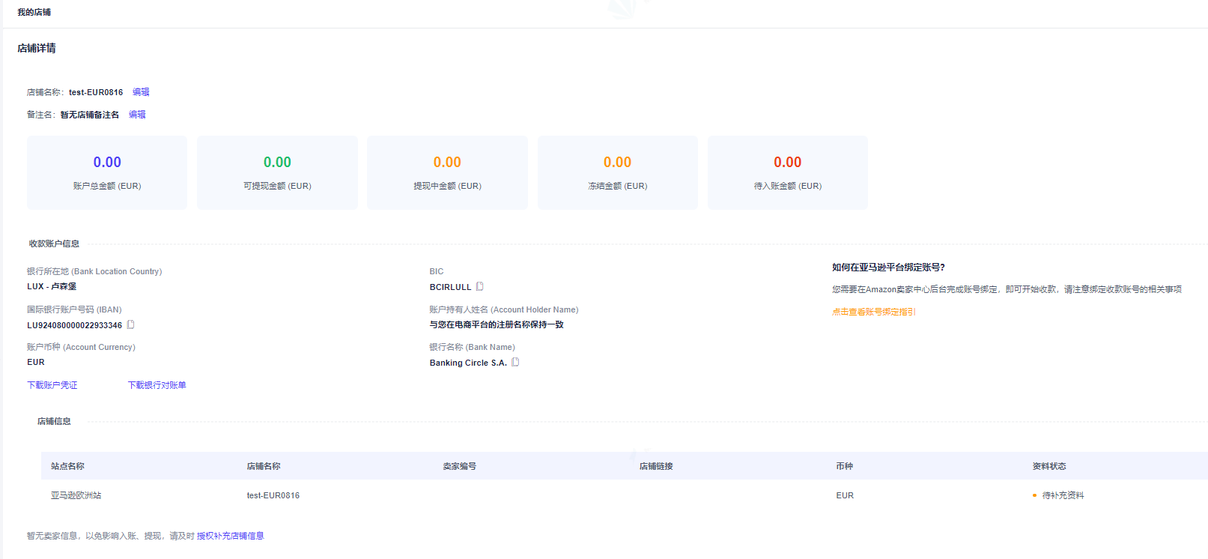
Task: Copy the IBAN account number
Action: 131,324
